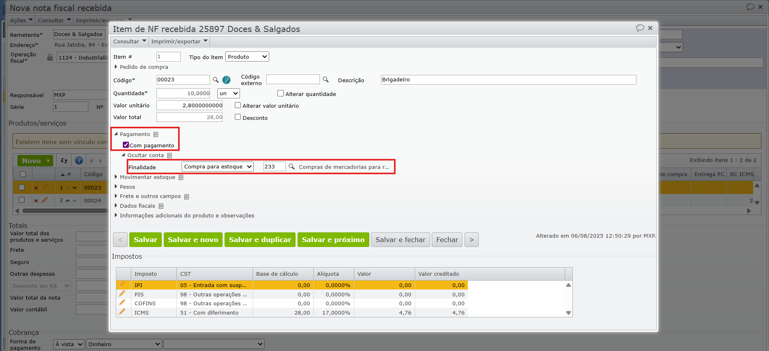The width and height of the screenshot is (769, 351).
Task: Click the note icon beside Frete e outros campos
Action: [186, 196]
